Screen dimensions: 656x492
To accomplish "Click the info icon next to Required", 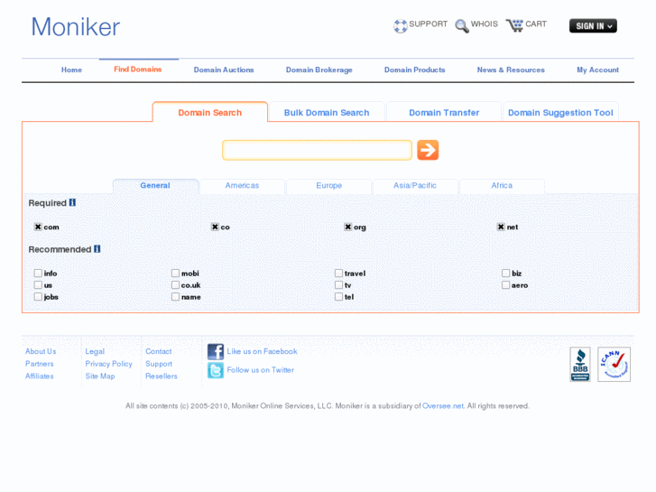I will click(x=72, y=202).
